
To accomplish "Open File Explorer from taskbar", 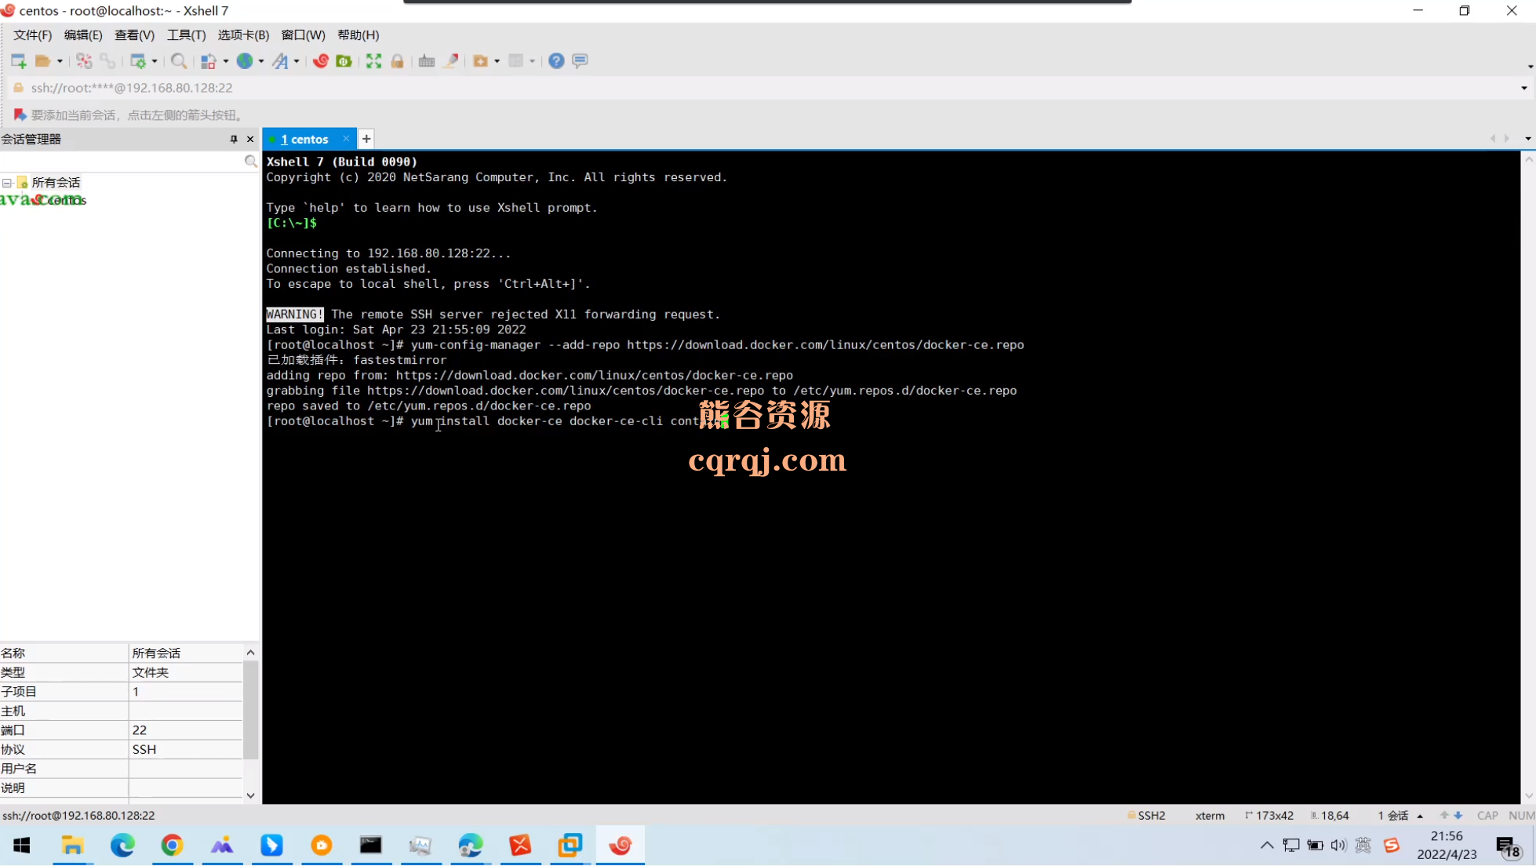I will tap(73, 846).
